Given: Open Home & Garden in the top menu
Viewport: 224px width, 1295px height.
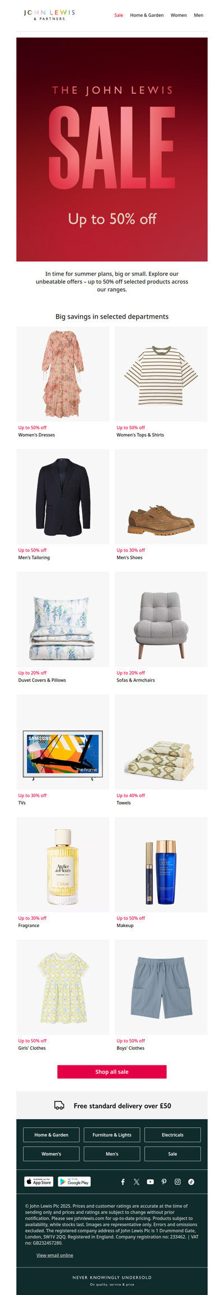Looking at the screenshot, I should tap(147, 15).
